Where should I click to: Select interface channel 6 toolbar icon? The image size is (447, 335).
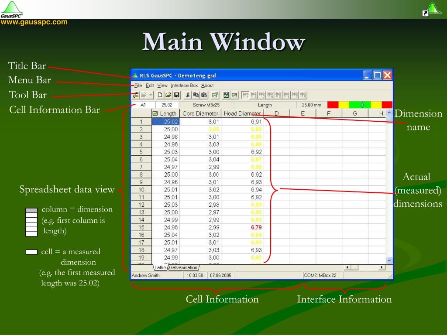coord(287,95)
